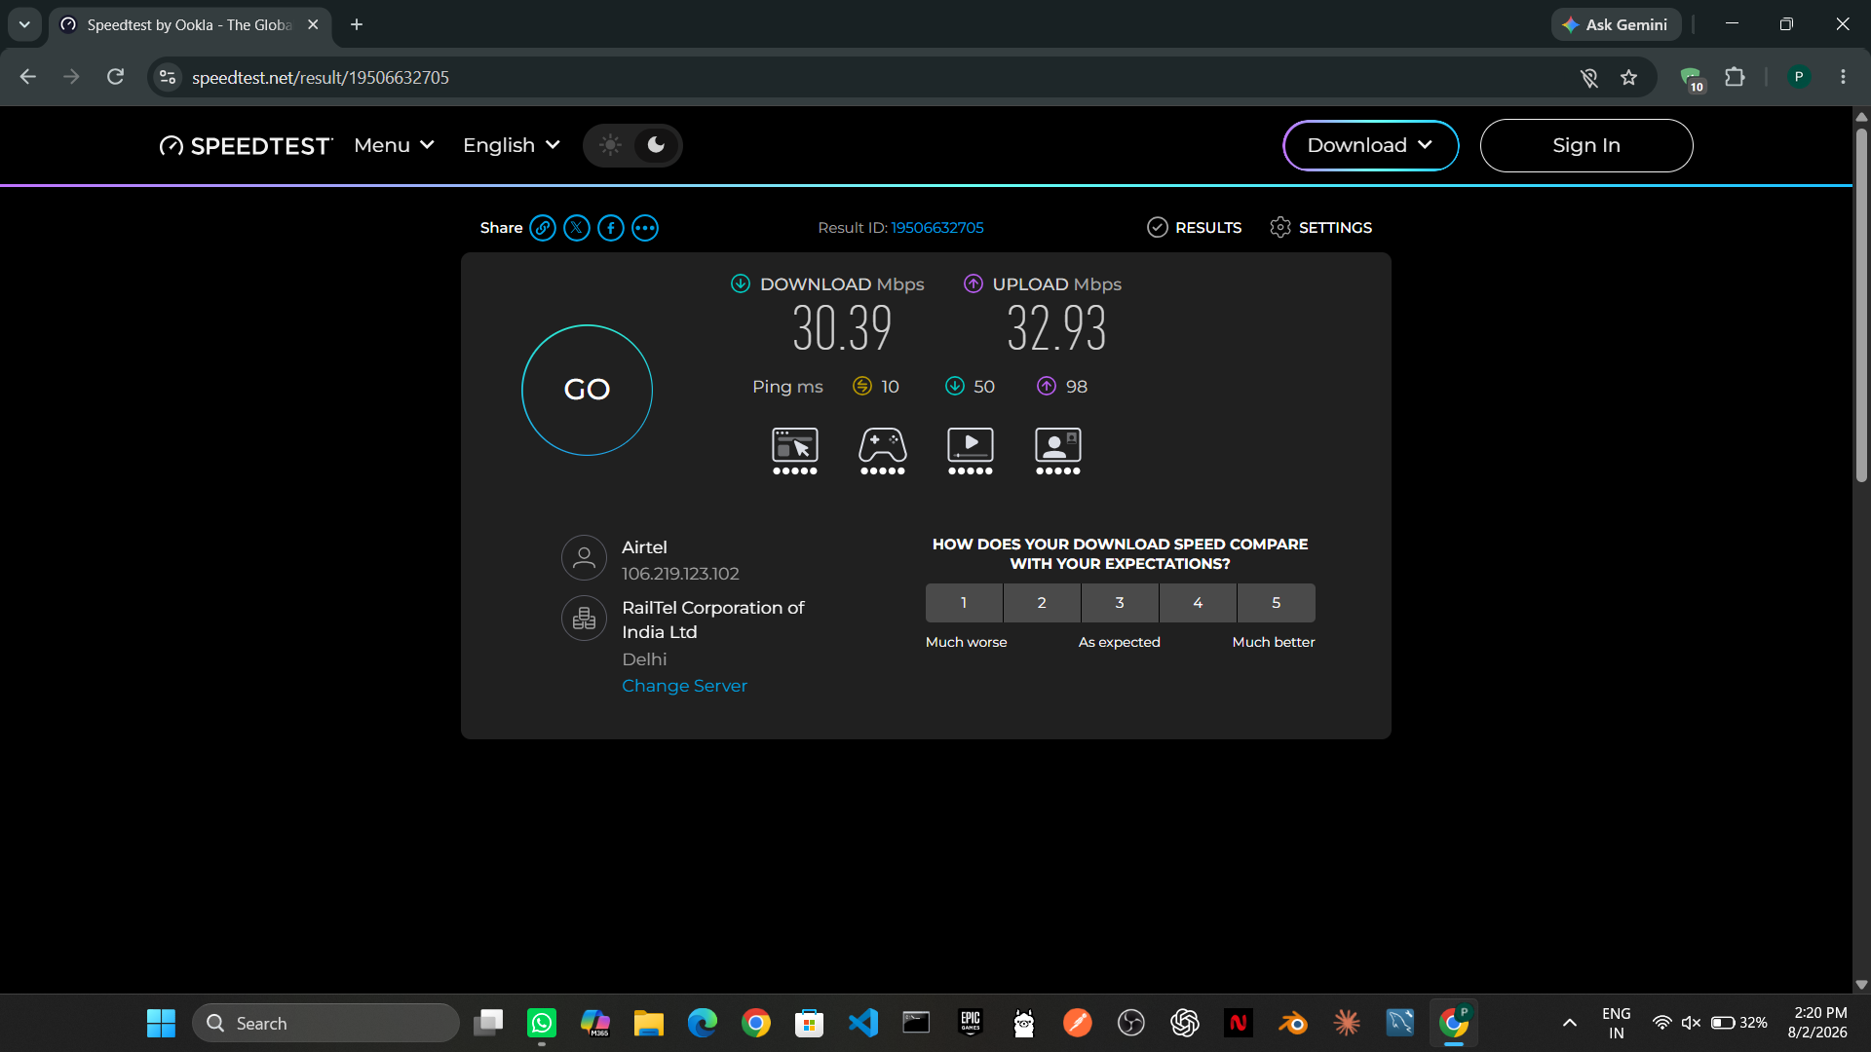Viewport: 1871px width, 1052px height.
Task: Open more share options ellipsis icon
Action: tap(645, 228)
